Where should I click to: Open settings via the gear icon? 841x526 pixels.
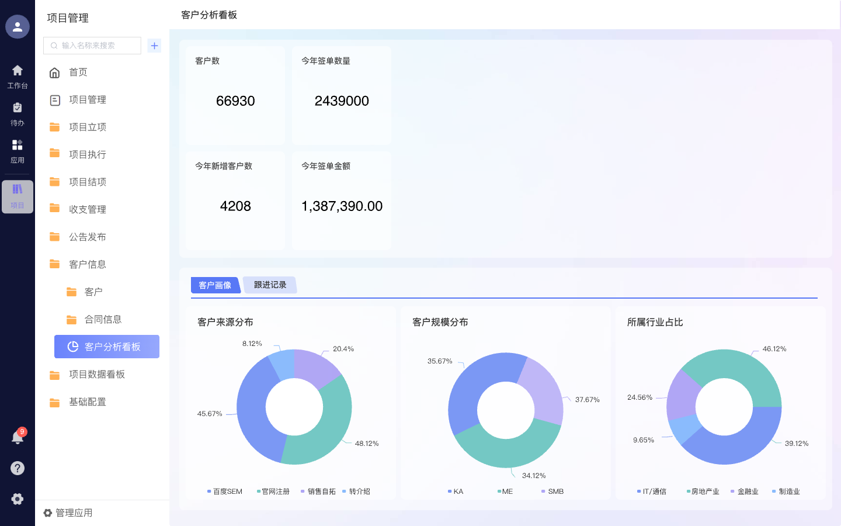pos(17,499)
